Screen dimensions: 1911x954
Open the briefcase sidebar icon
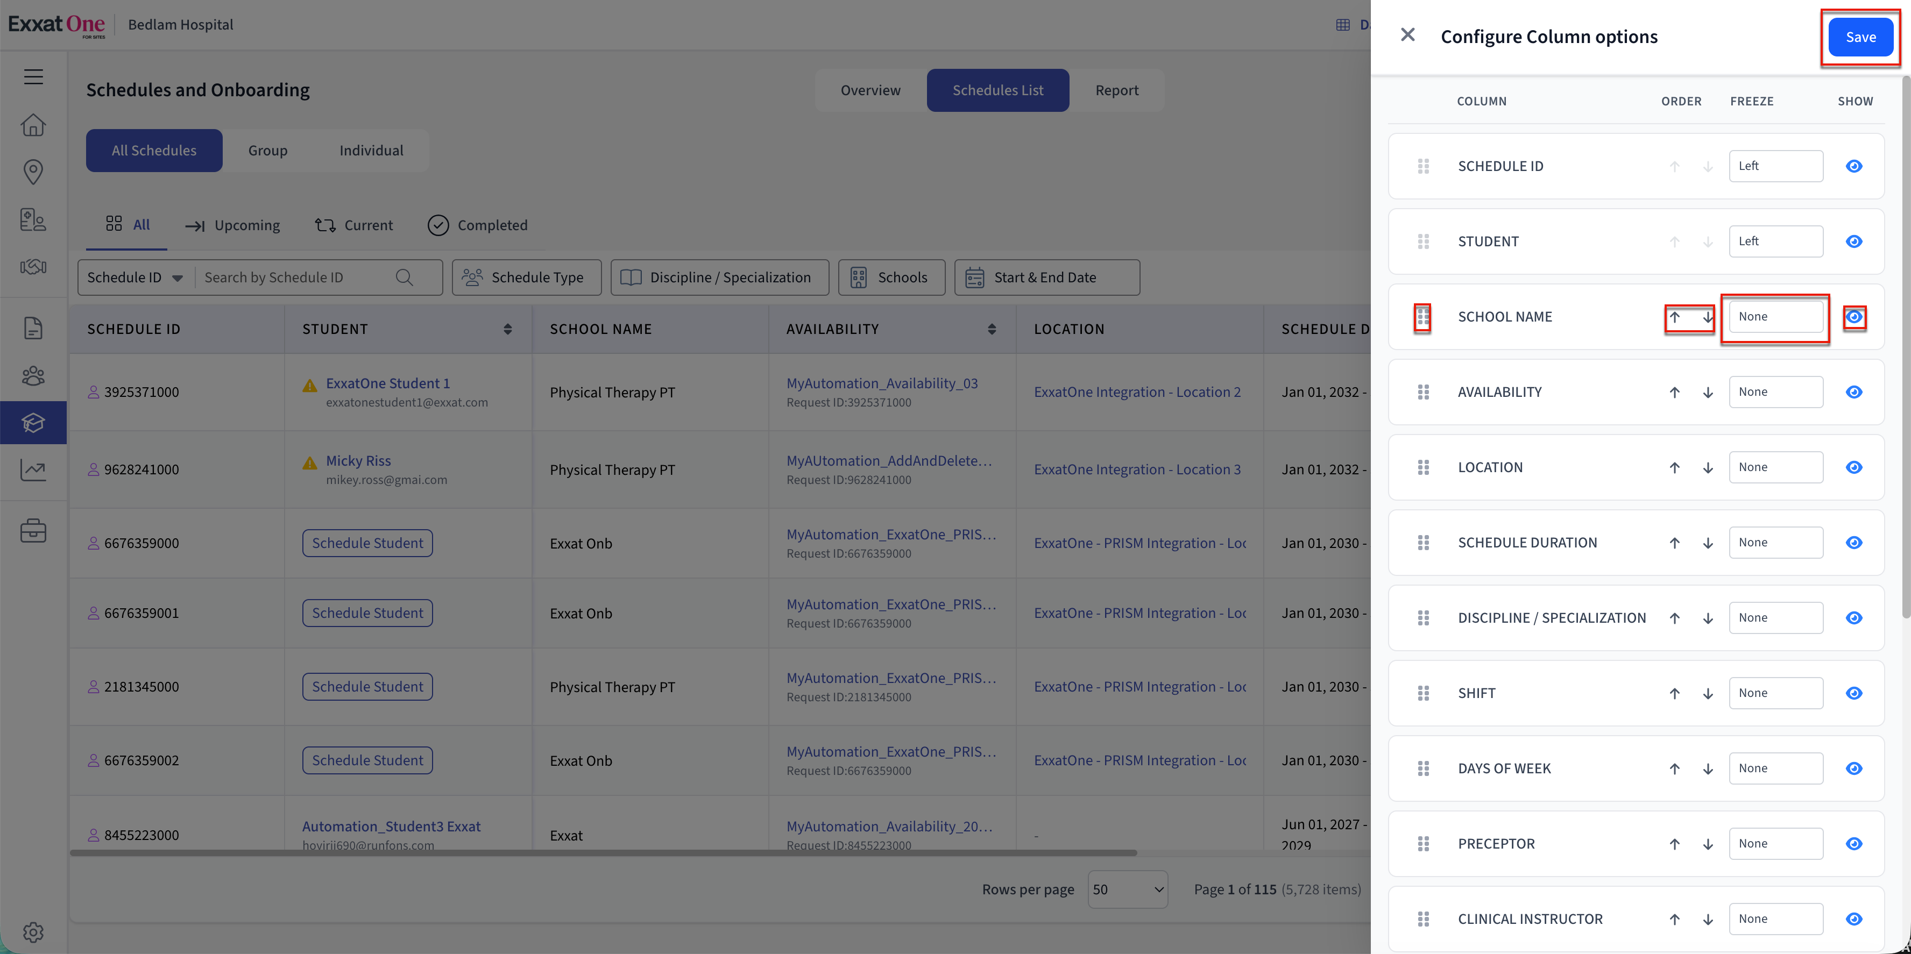(33, 531)
